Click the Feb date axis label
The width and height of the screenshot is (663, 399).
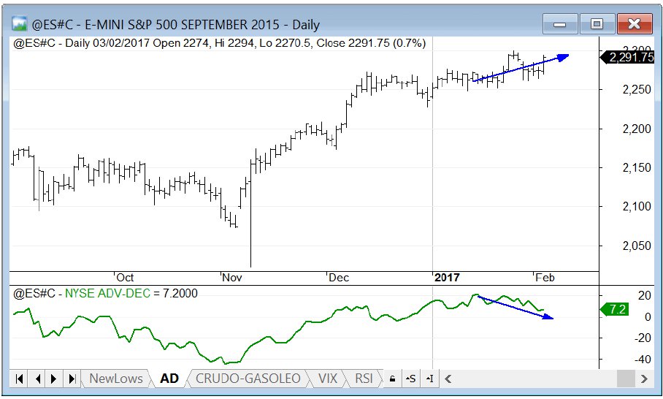point(545,278)
